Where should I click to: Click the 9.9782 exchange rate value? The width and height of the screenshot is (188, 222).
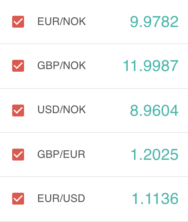pyautogui.click(x=154, y=22)
